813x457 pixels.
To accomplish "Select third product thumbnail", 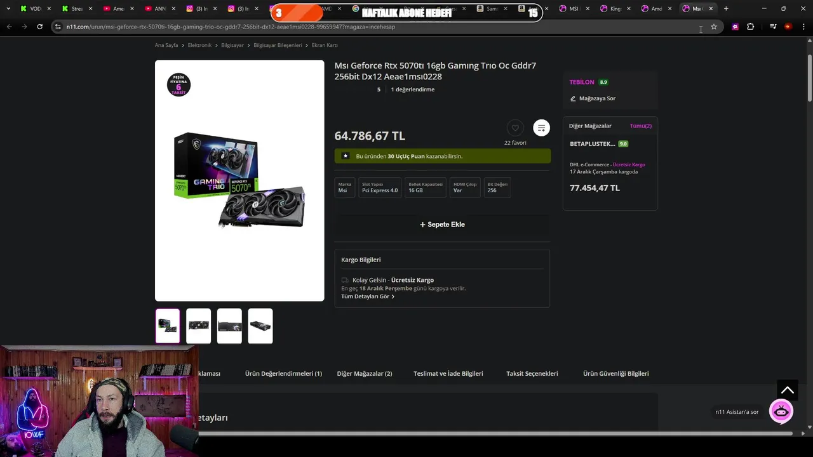I will (229, 326).
